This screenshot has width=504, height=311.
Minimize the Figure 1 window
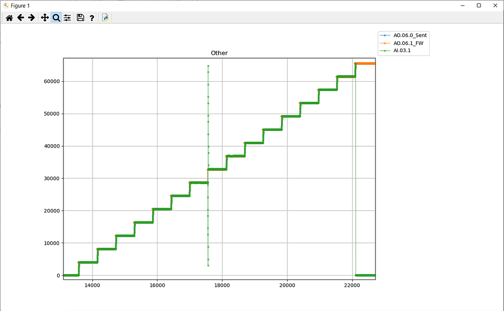coord(463,5)
